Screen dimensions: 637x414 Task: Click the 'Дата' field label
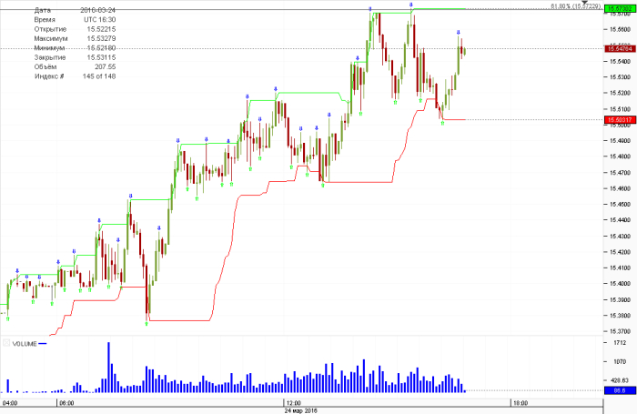(43, 10)
